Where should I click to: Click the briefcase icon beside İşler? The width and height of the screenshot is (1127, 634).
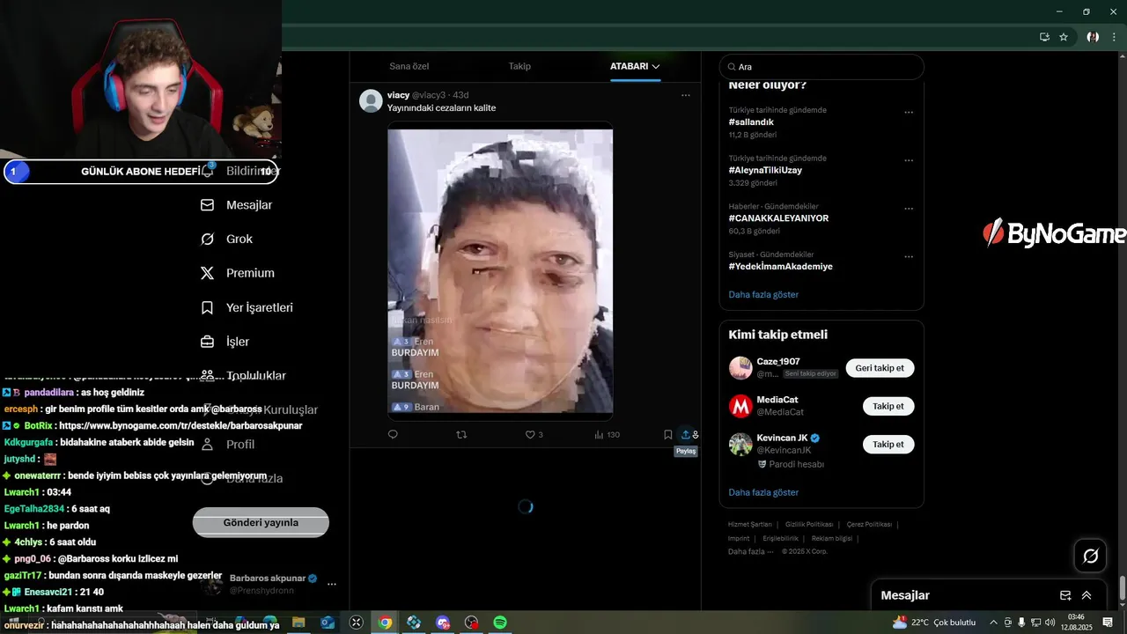208,342
